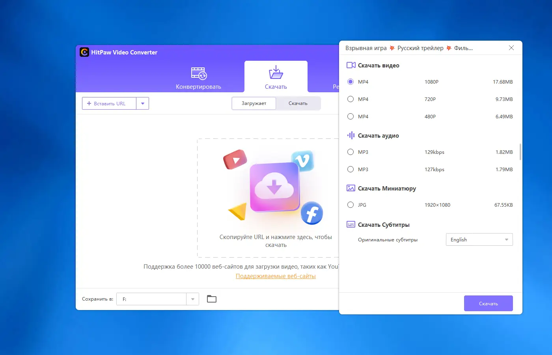Click the HitPaw Video Converter logo icon

[84, 52]
